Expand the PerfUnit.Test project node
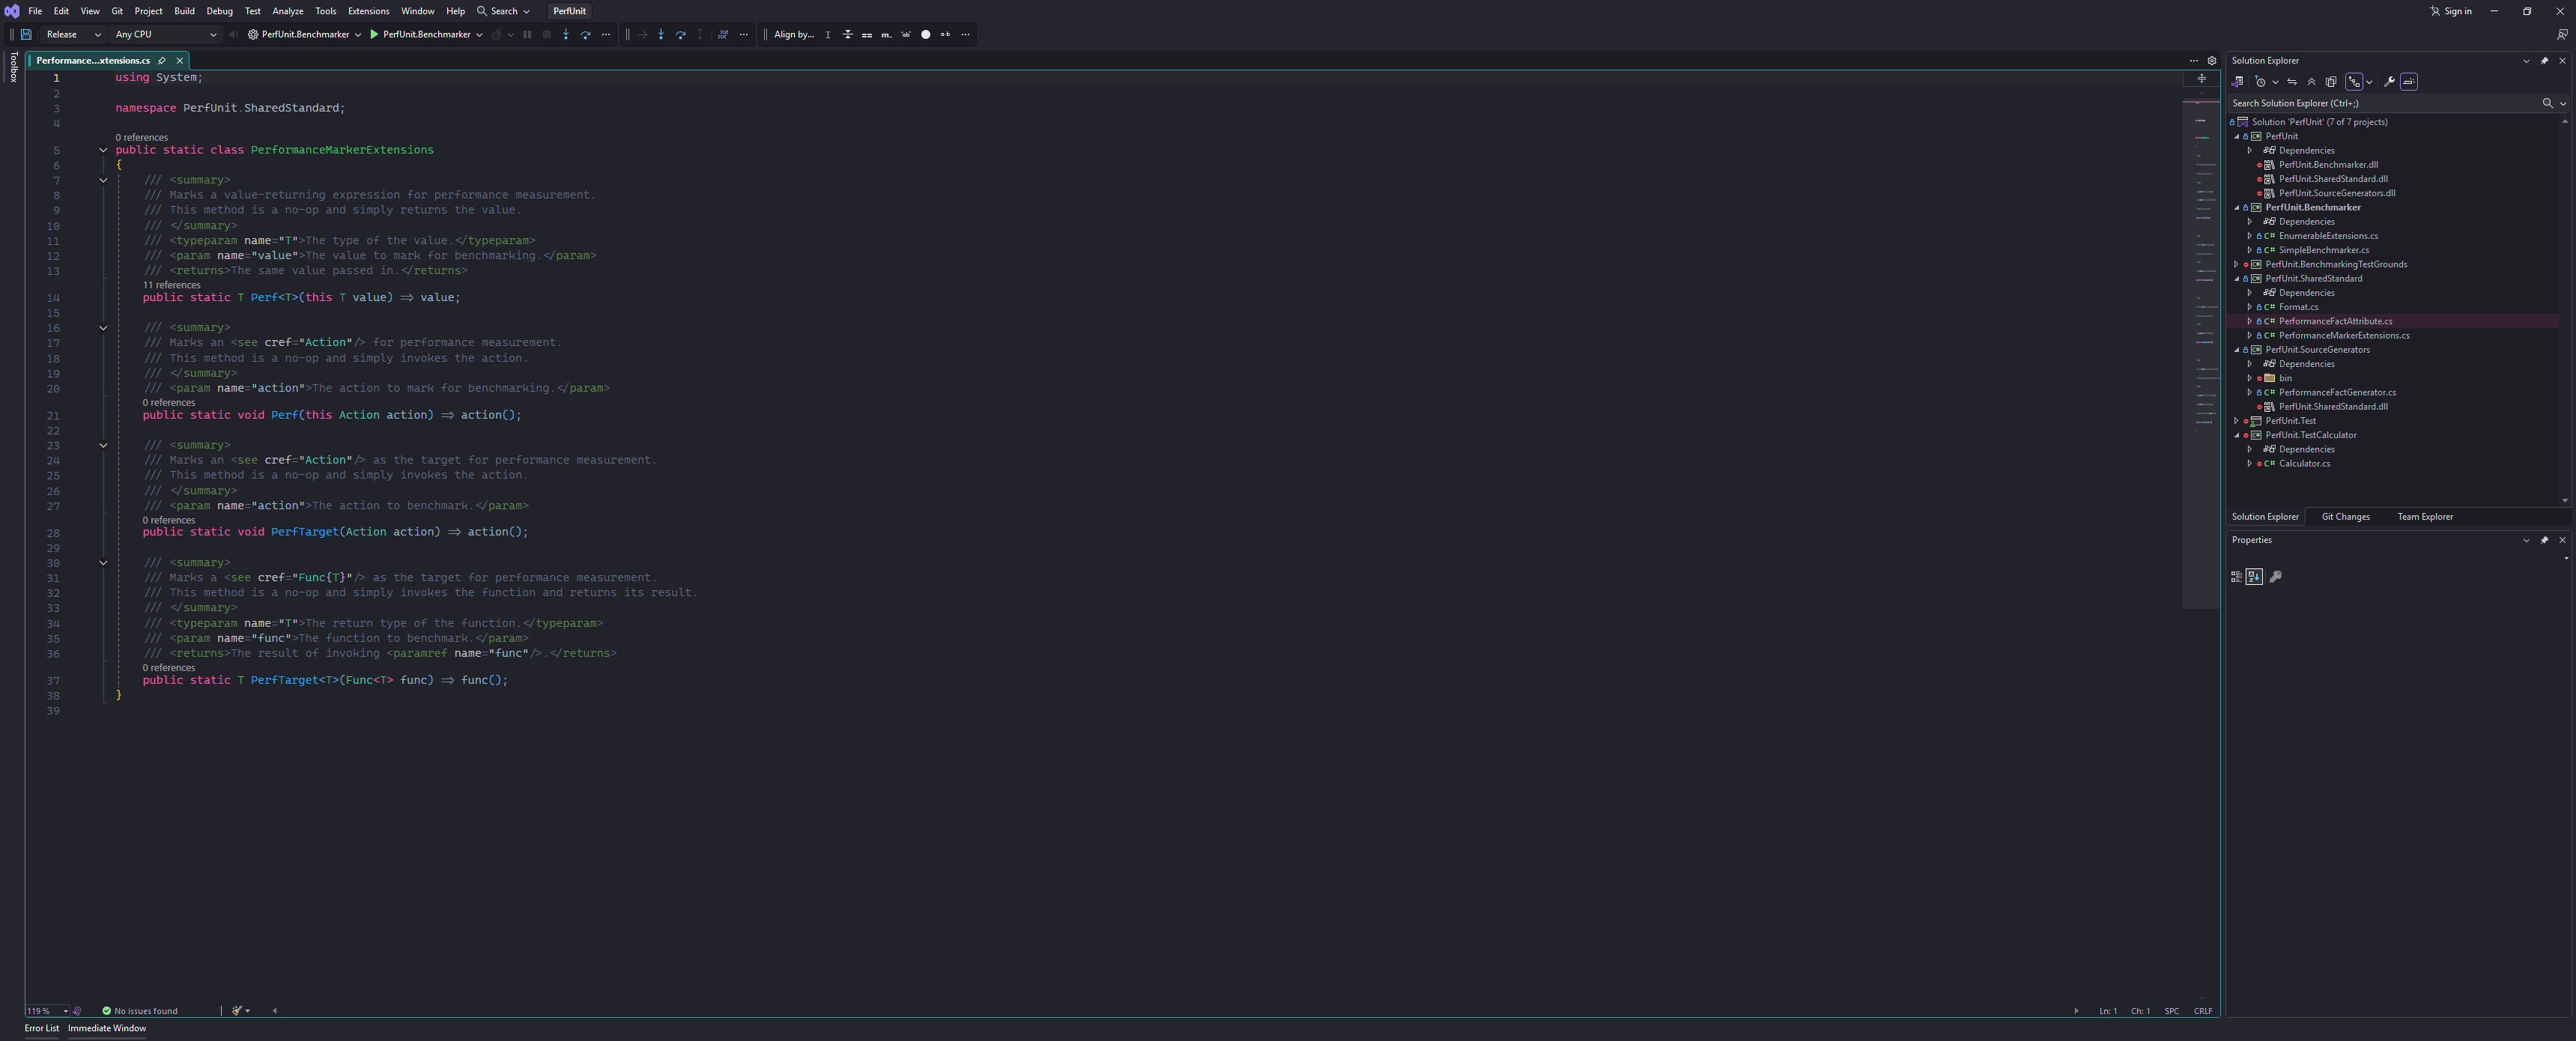The width and height of the screenshot is (2576, 1041). [2236, 421]
